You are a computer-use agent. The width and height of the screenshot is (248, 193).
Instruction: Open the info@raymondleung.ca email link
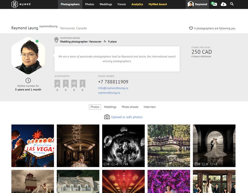pos(113,88)
